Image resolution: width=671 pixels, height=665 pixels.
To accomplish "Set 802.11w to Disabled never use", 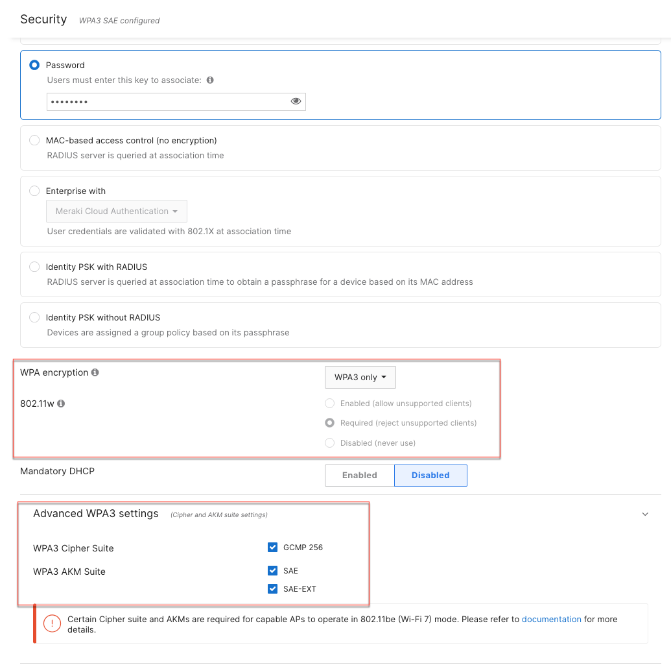I will pyautogui.click(x=329, y=442).
